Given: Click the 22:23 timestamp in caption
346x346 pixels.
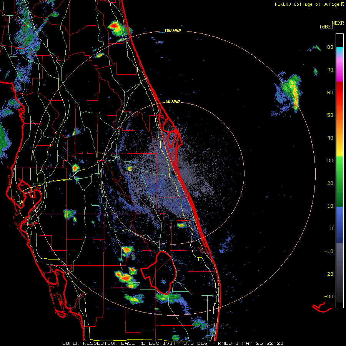Looking at the screenshot, I should pyautogui.click(x=274, y=343).
